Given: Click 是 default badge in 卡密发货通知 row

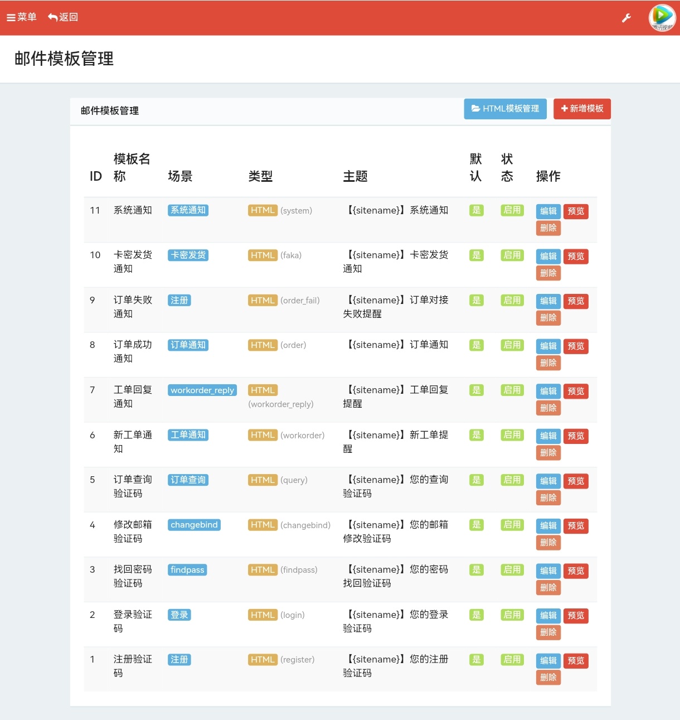Looking at the screenshot, I should 476,255.
